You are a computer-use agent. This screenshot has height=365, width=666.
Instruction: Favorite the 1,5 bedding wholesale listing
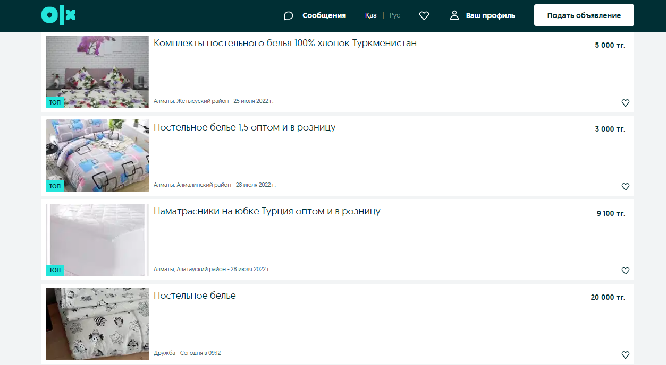tap(626, 187)
